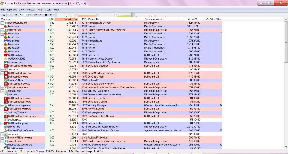This screenshot has height=154, width=288.
Task: Click the explorer.exe folder icon
Action: point(6,91)
